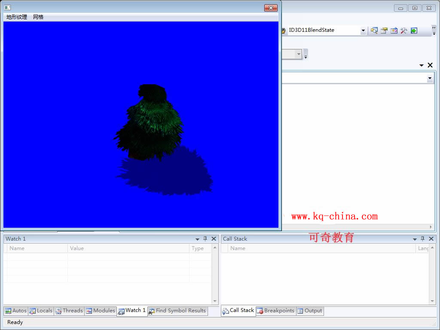Open the Properties Window toolbar icon

pos(384,31)
